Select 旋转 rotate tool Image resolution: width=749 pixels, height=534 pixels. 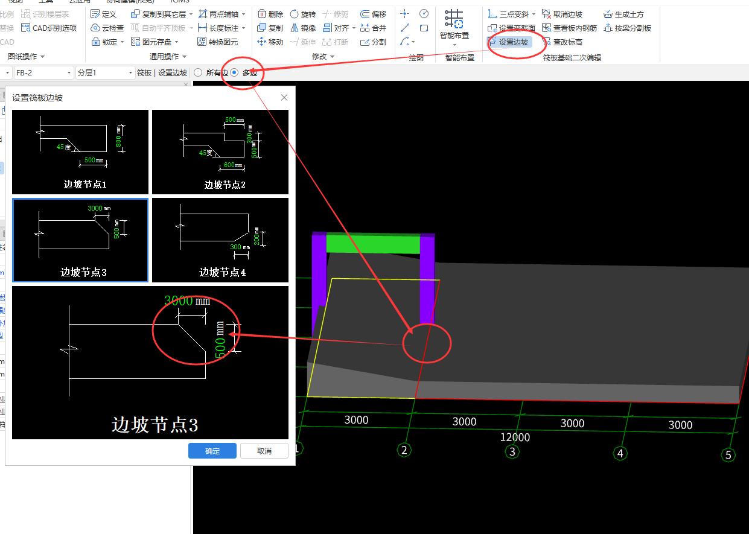[302, 14]
